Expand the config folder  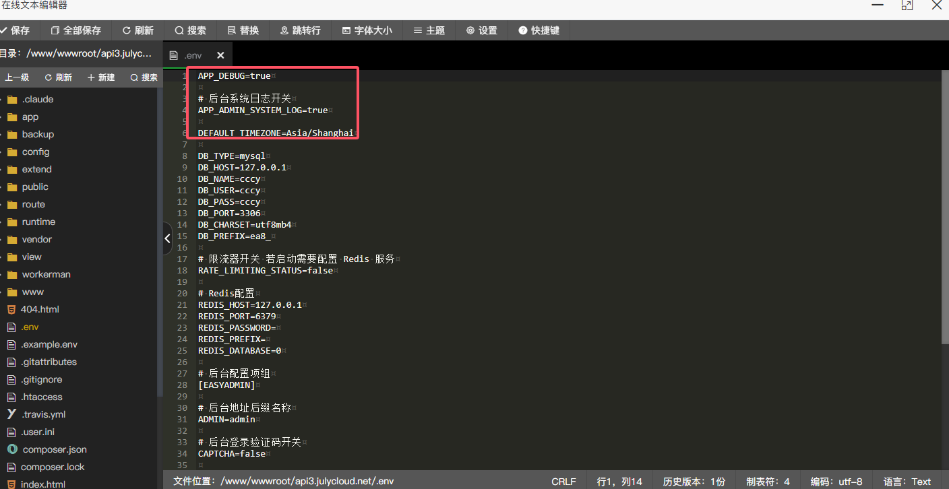point(35,152)
